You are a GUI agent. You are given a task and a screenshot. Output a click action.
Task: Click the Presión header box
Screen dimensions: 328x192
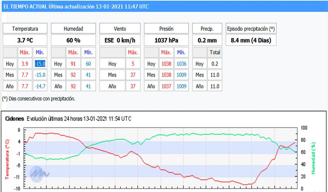coord(165,28)
